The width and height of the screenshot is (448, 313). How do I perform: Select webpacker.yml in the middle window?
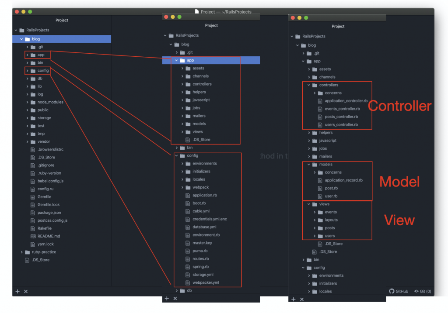206,282
